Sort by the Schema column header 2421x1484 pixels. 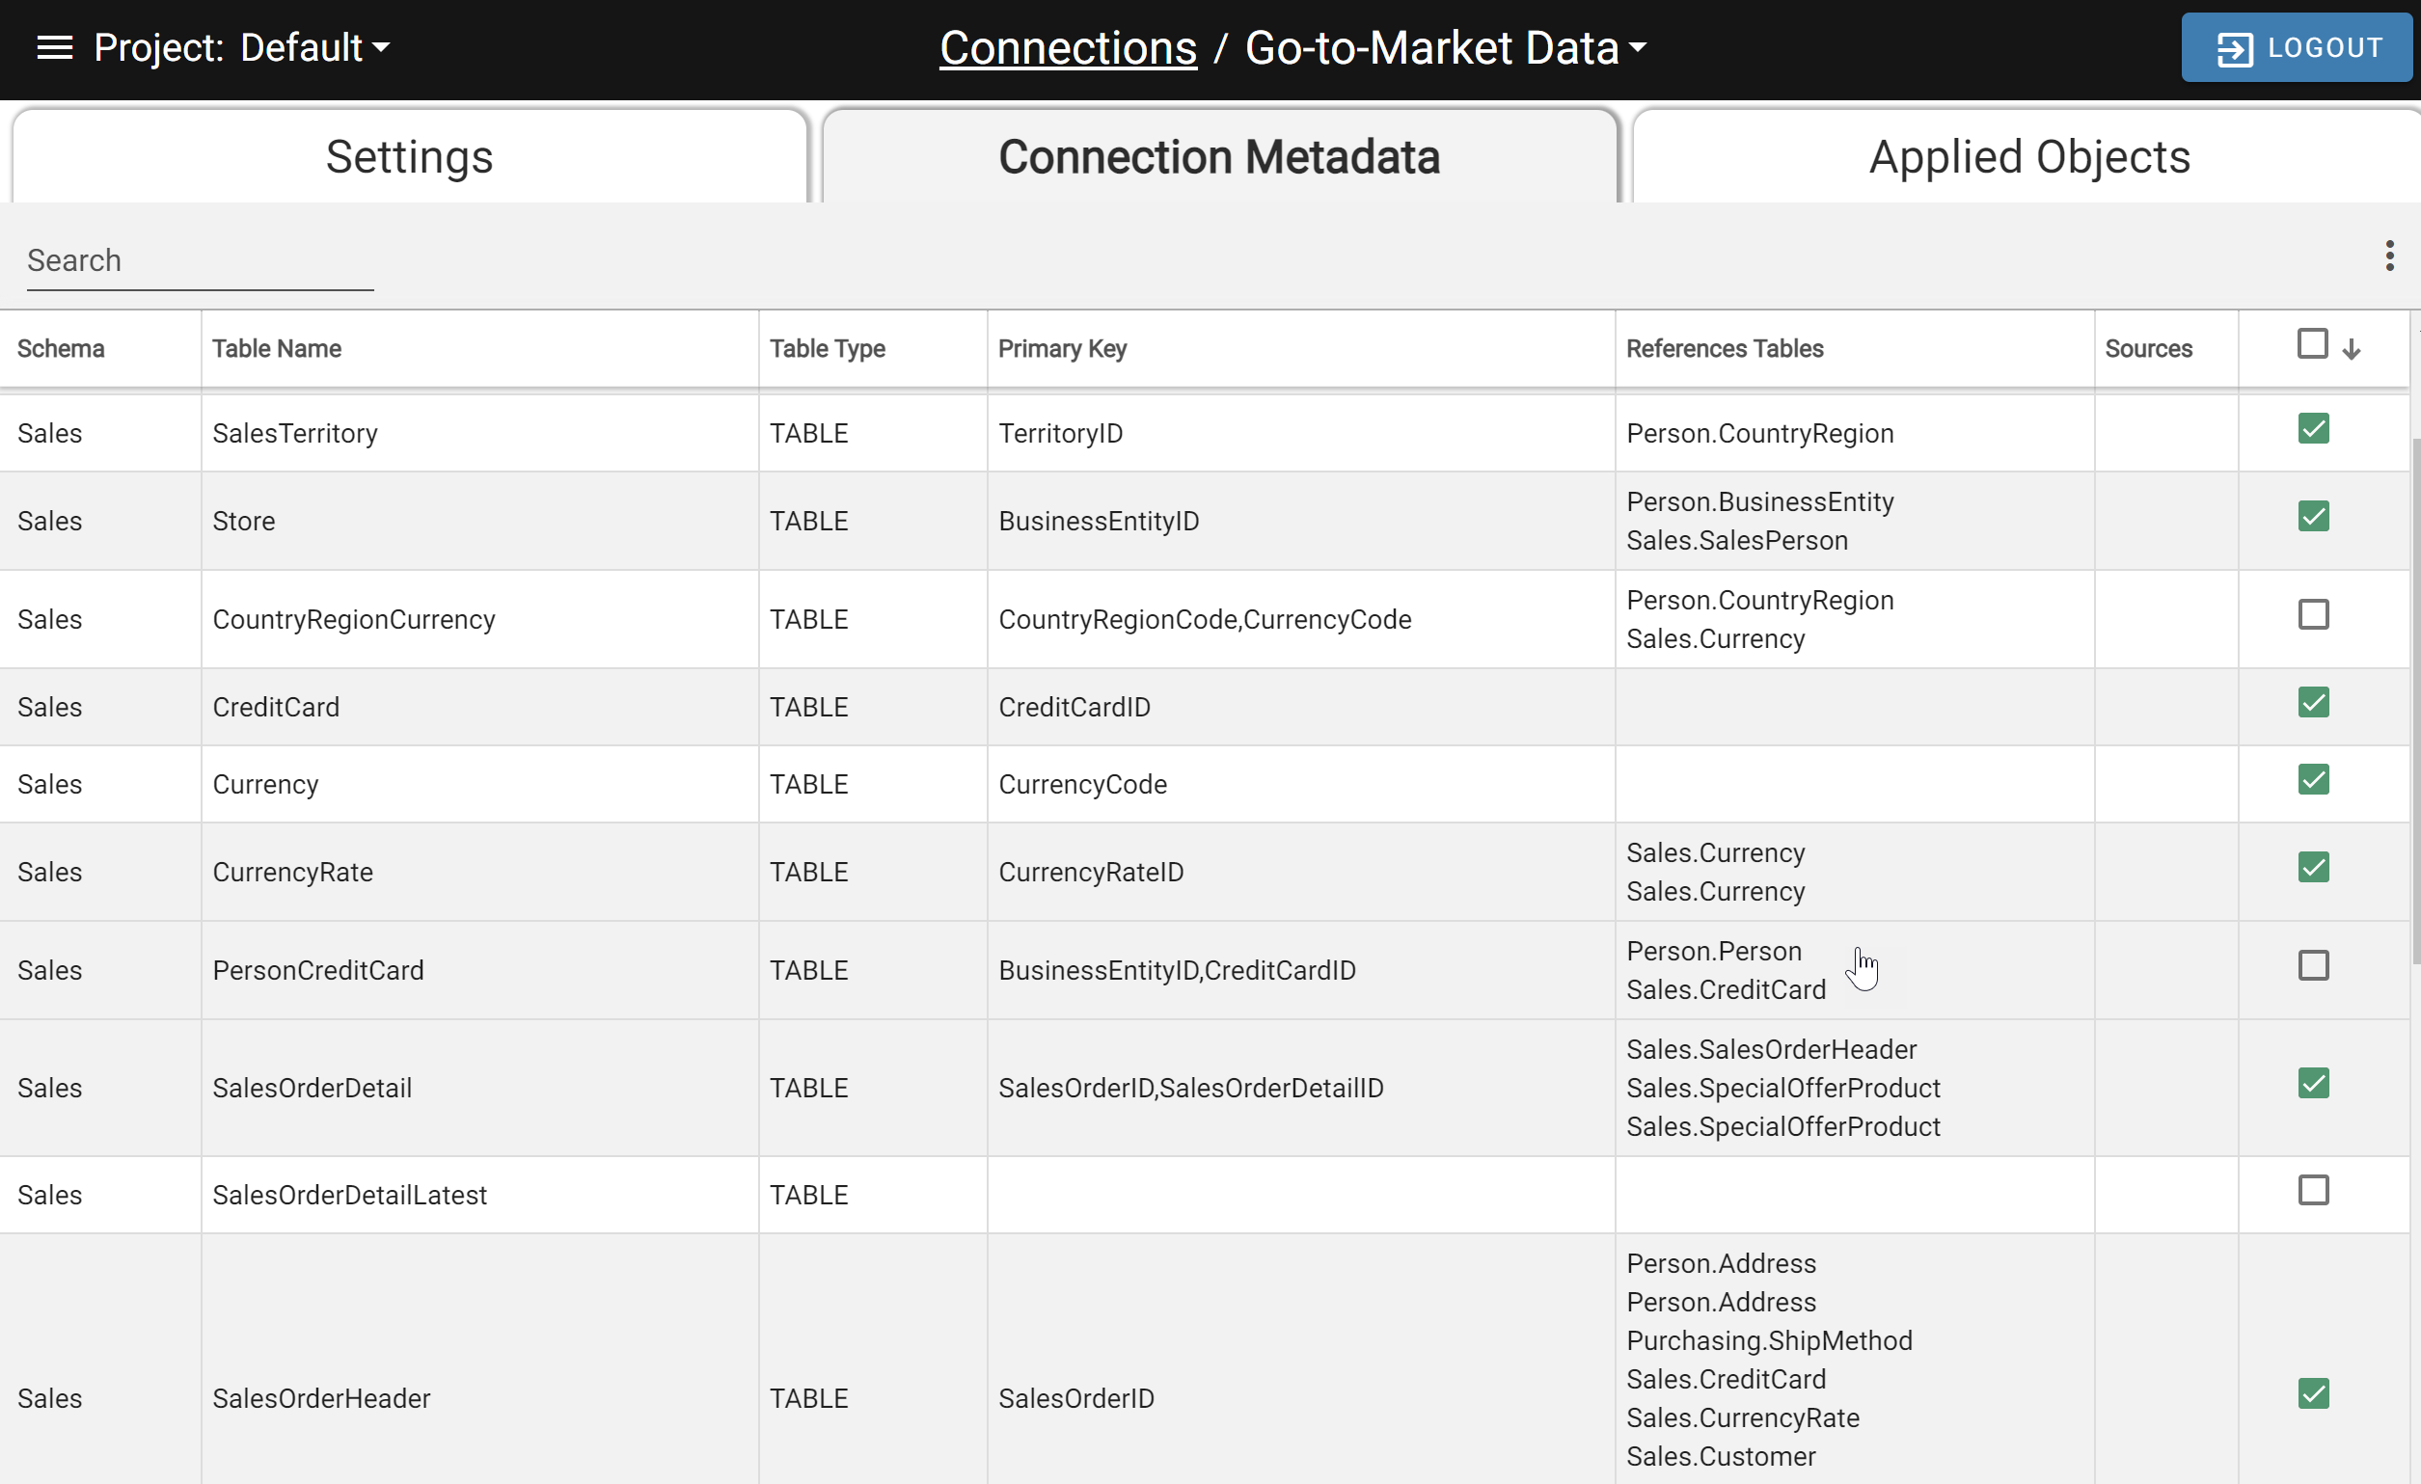pos(61,349)
